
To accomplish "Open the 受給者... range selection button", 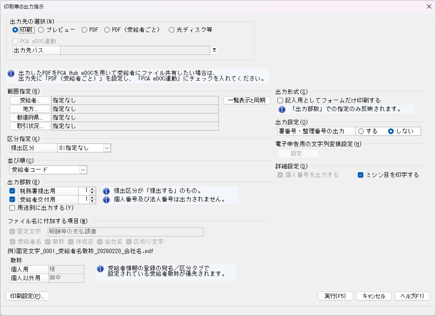I will click(30, 100).
